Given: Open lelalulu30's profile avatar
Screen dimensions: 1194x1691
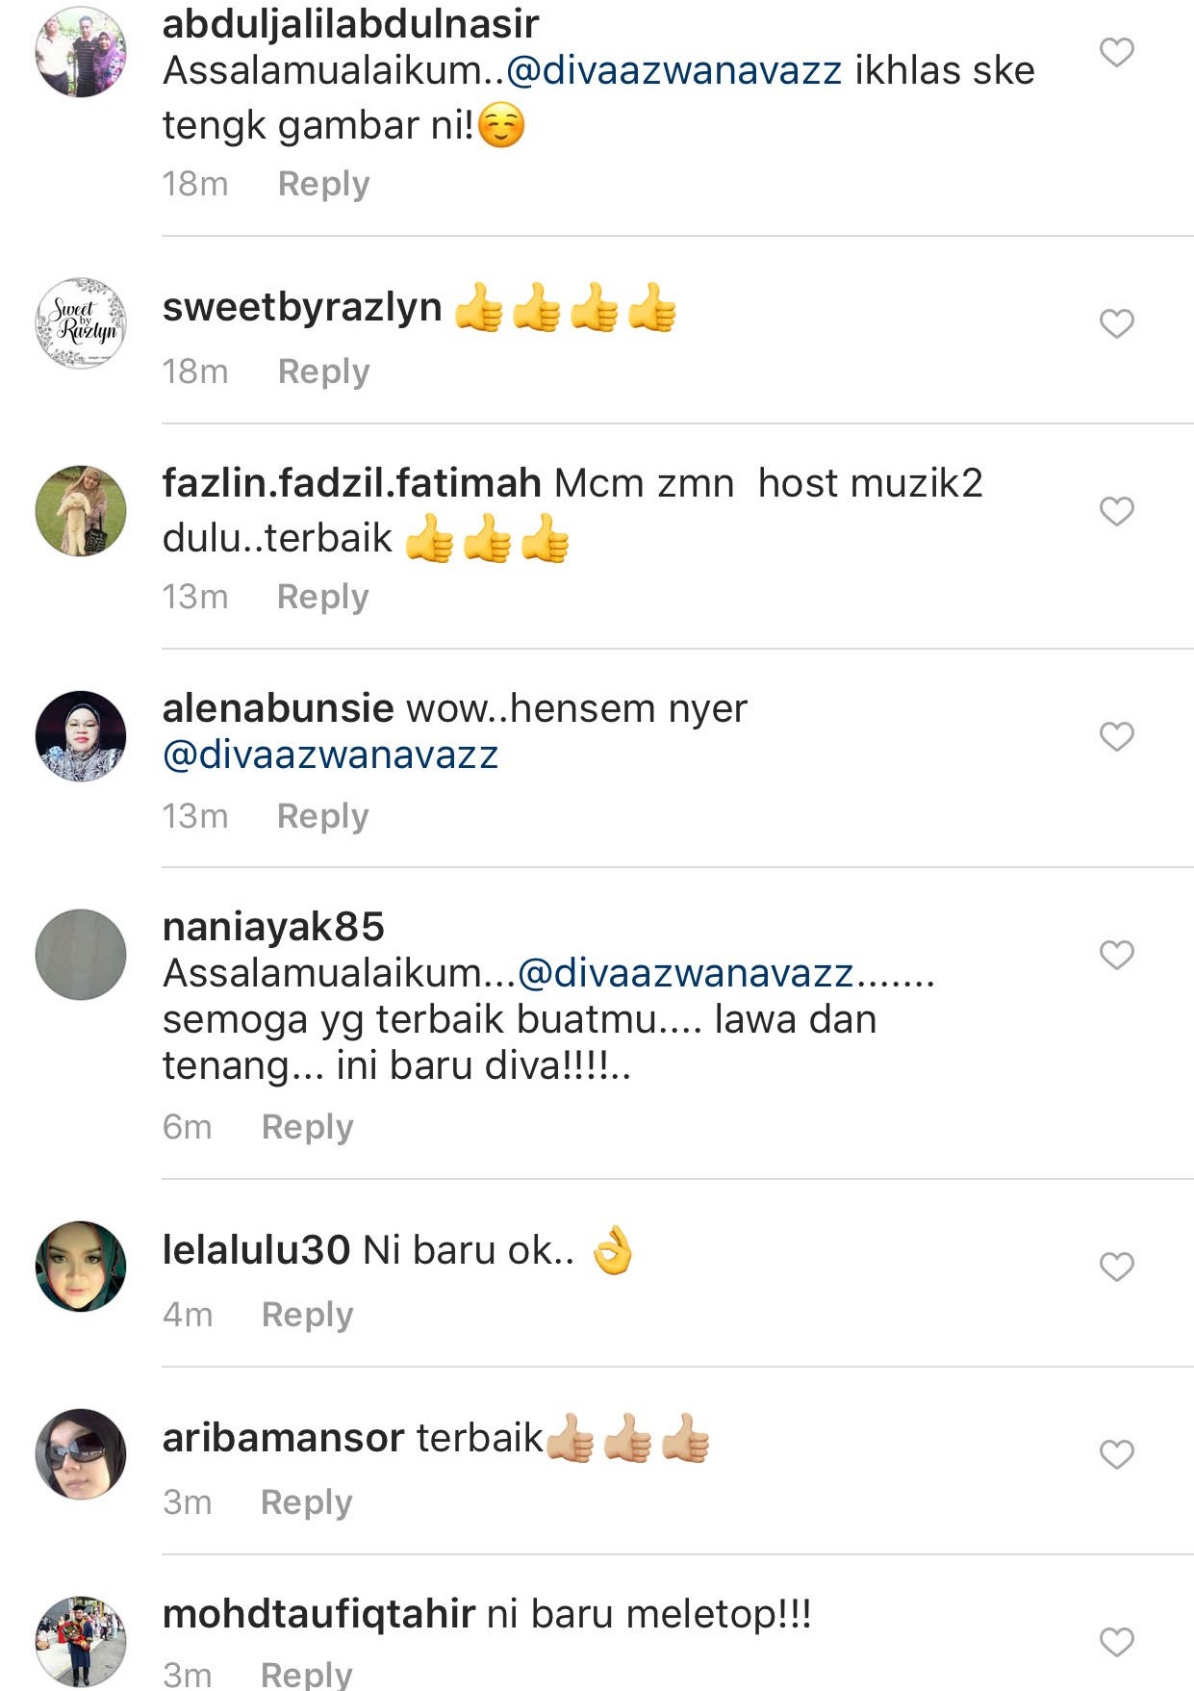Looking at the screenshot, I should pyautogui.click(x=81, y=1267).
